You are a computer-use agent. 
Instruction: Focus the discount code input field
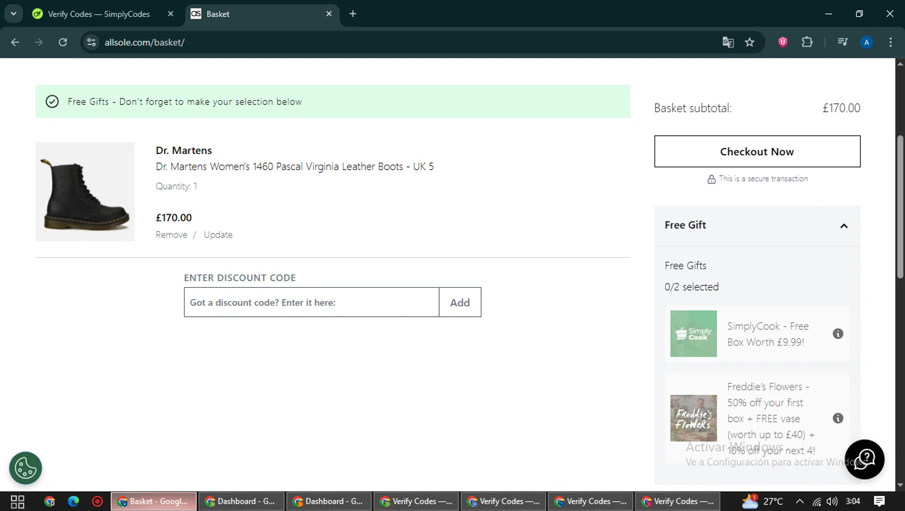pyautogui.click(x=311, y=302)
